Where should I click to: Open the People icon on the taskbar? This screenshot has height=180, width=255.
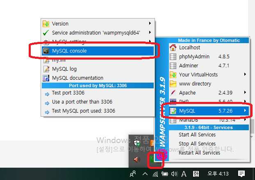[x=133, y=174]
